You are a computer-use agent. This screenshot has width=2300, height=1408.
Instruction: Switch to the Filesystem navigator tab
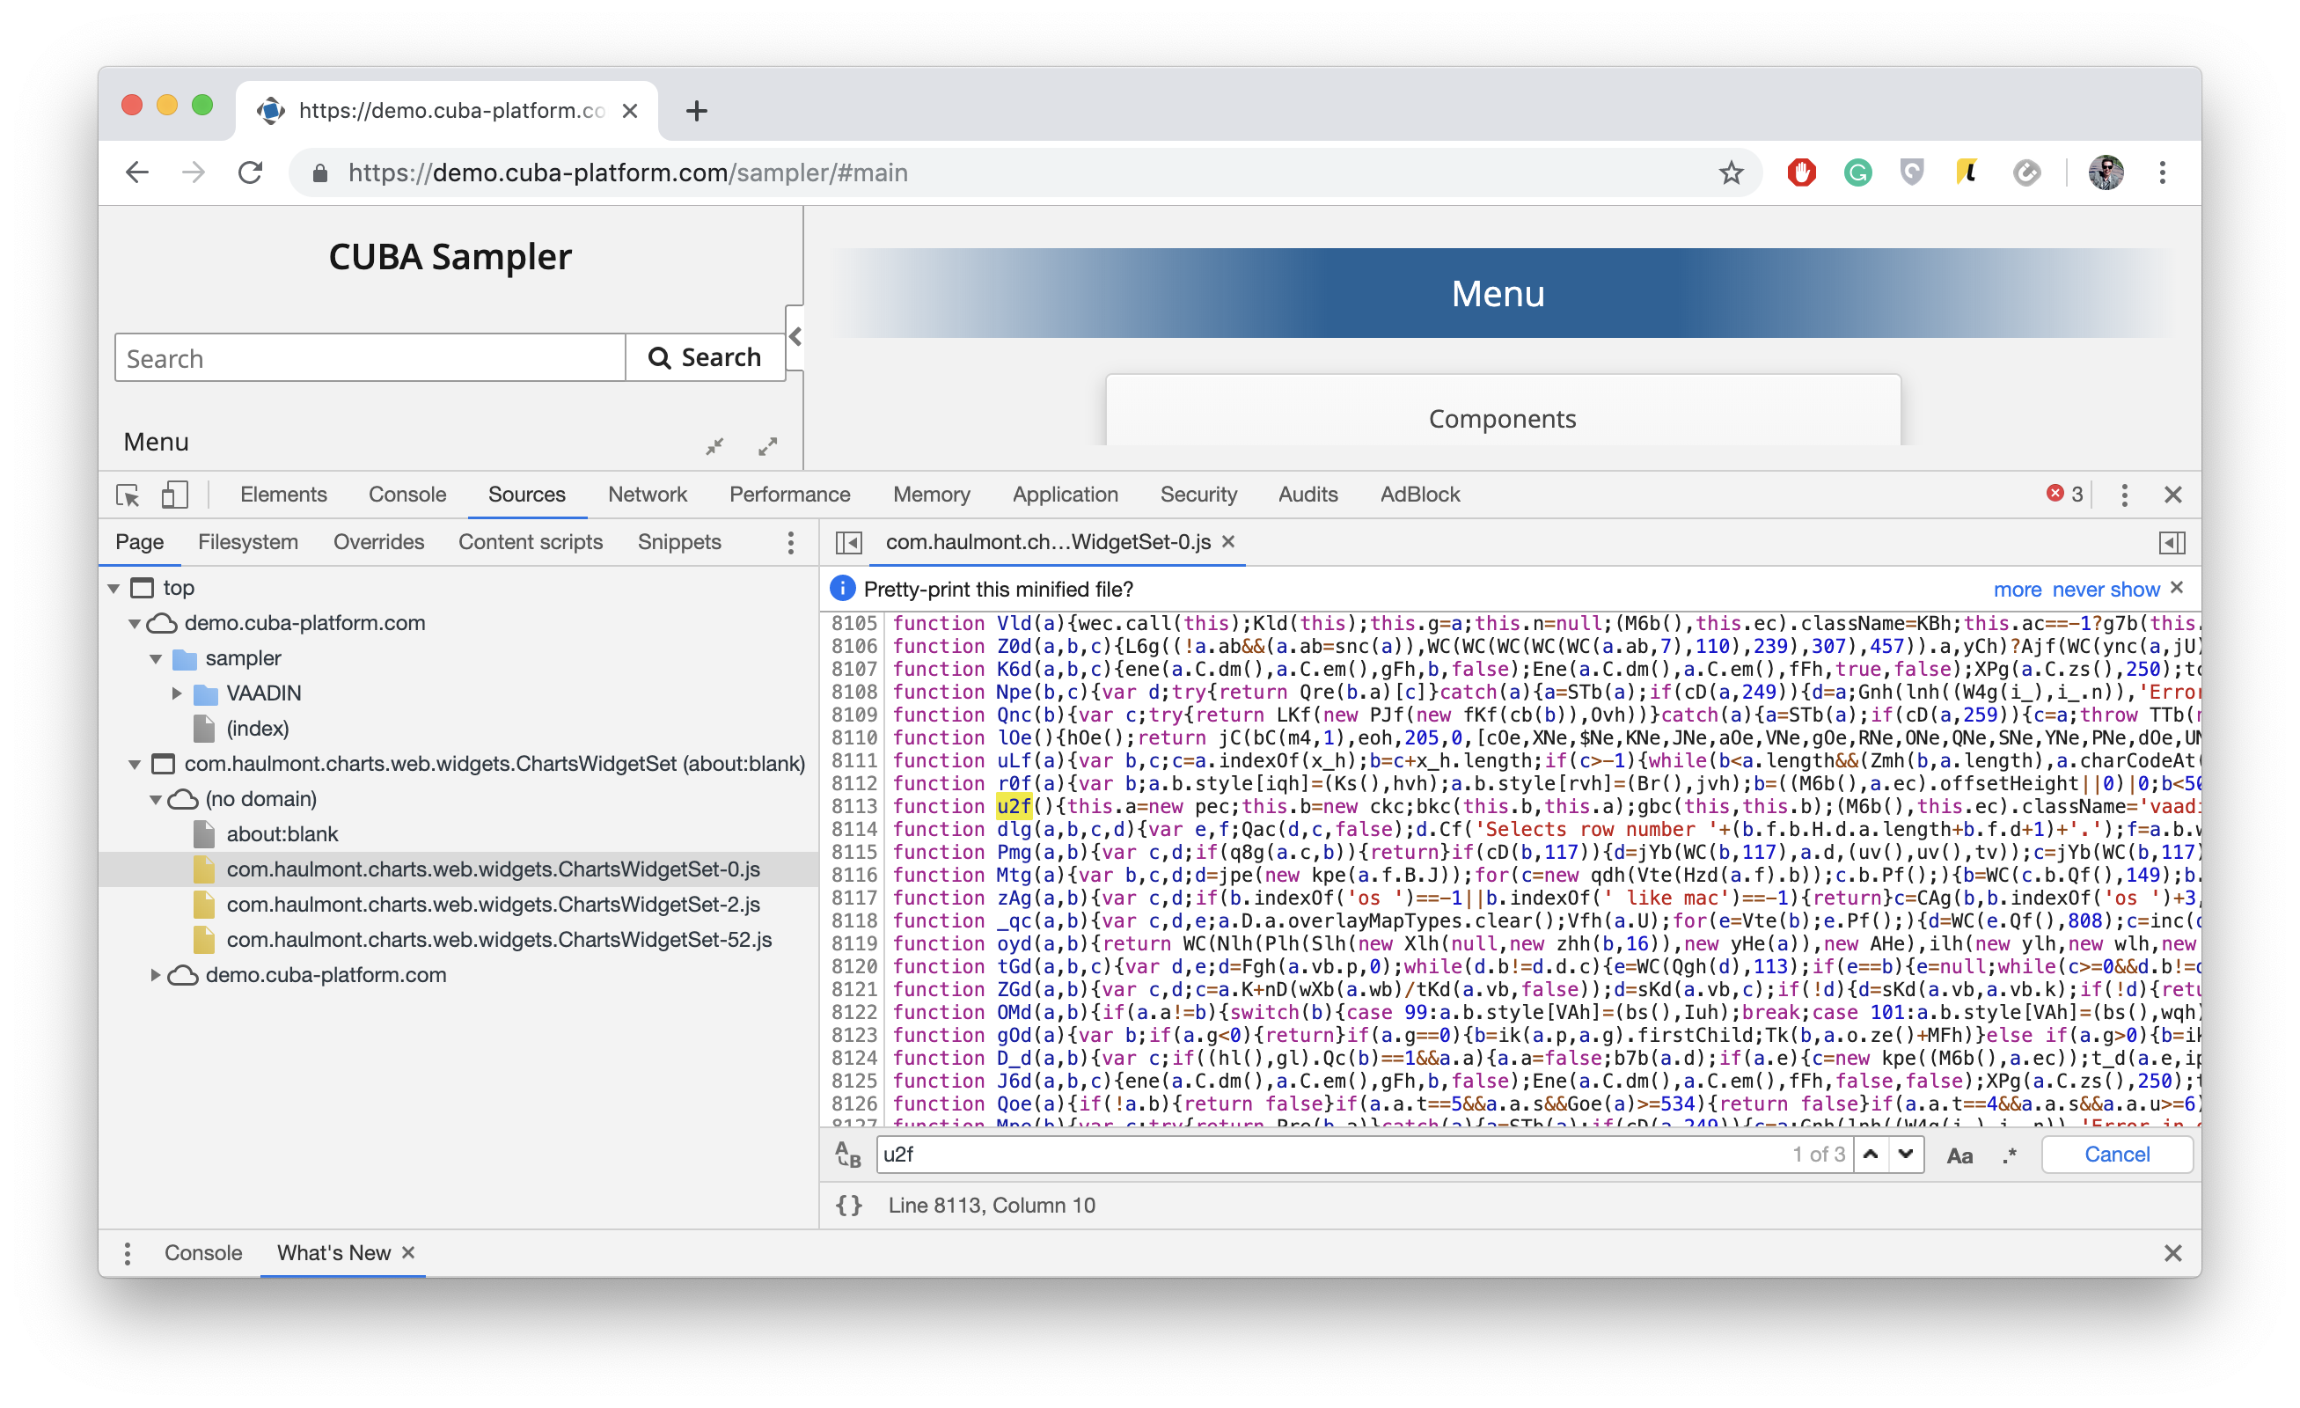[x=248, y=542]
